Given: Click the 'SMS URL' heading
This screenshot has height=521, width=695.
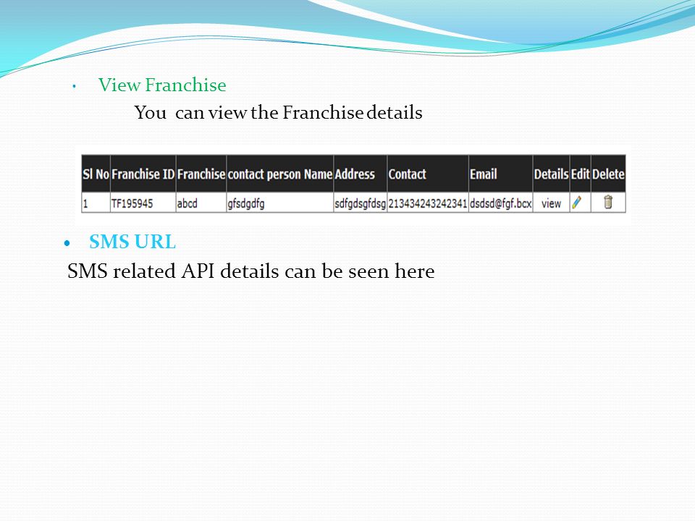Looking at the screenshot, I should (132, 242).
